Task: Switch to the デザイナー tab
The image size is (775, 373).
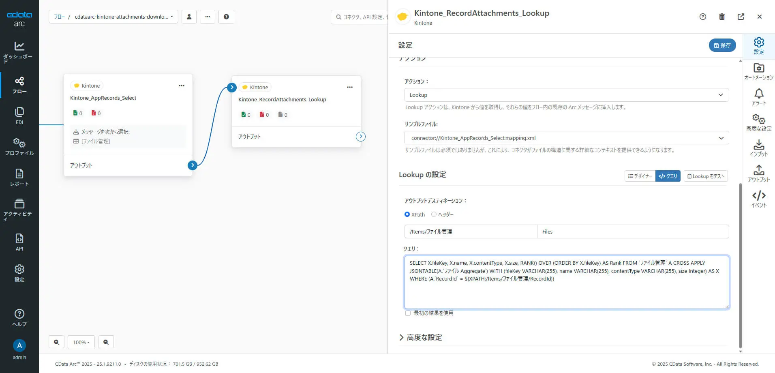Action: click(640, 176)
